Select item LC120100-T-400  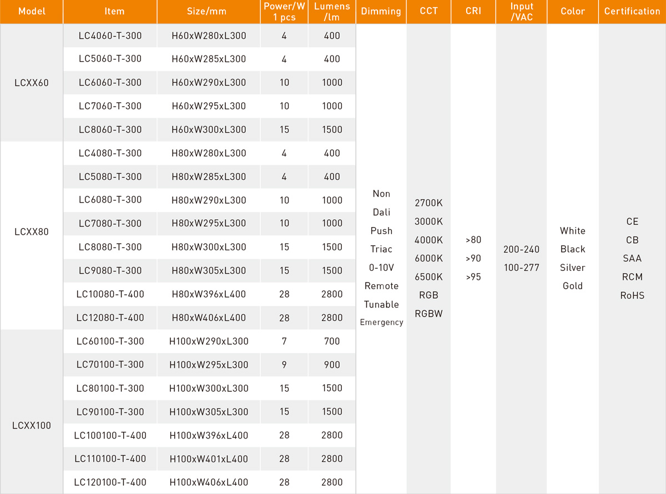[110, 482]
